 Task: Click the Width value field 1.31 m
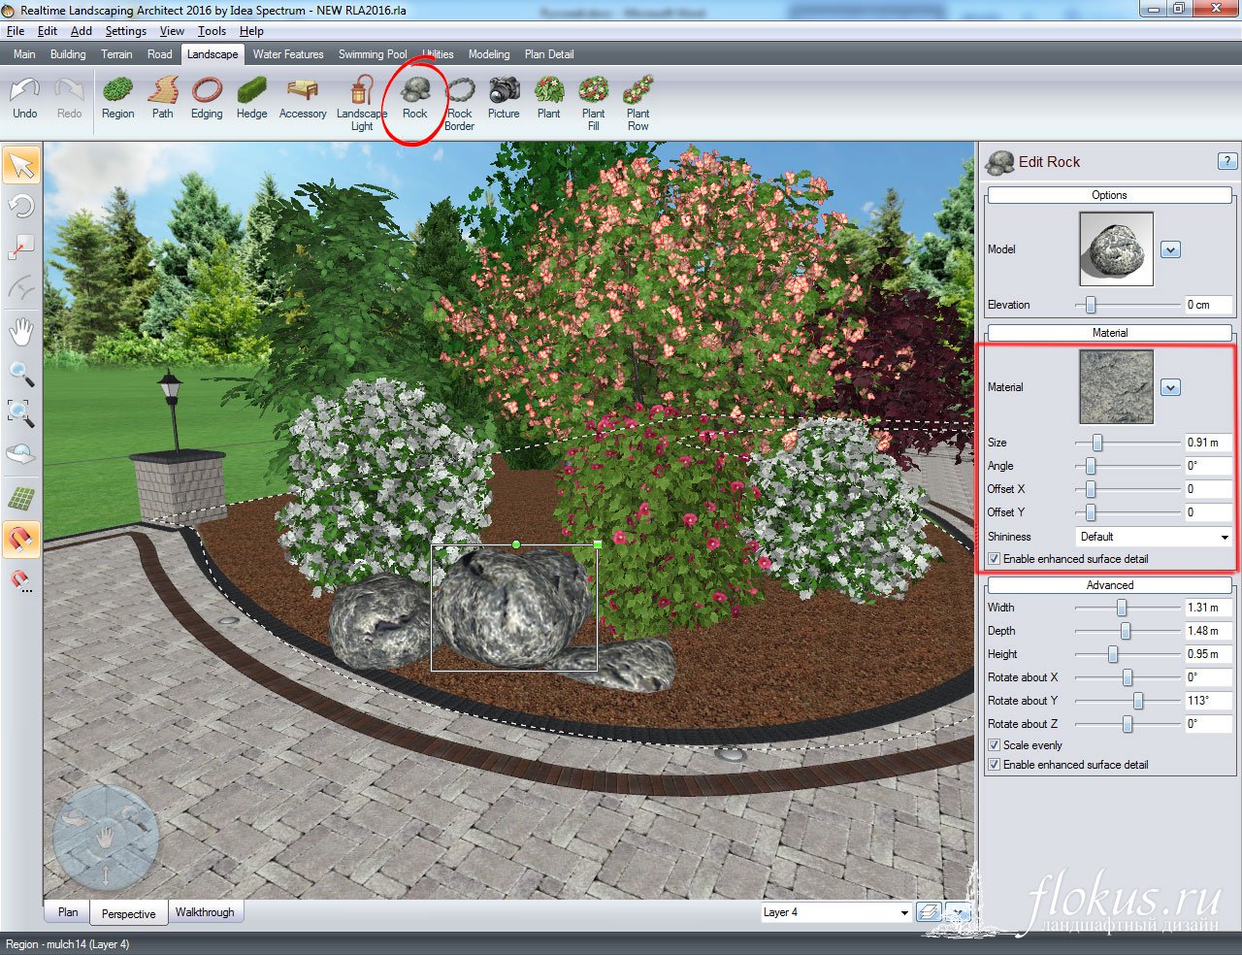(x=1208, y=608)
